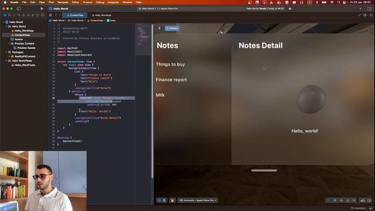Select the Debug navigator icon
Screen dimensions: 375x211
[x=33, y=15]
